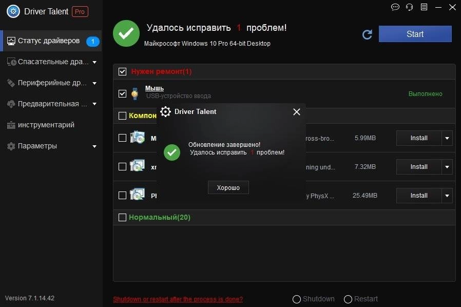Click the Windows 10 Pro 64-bit Desktop text
The image size is (461, 307).
pos(207,44)
